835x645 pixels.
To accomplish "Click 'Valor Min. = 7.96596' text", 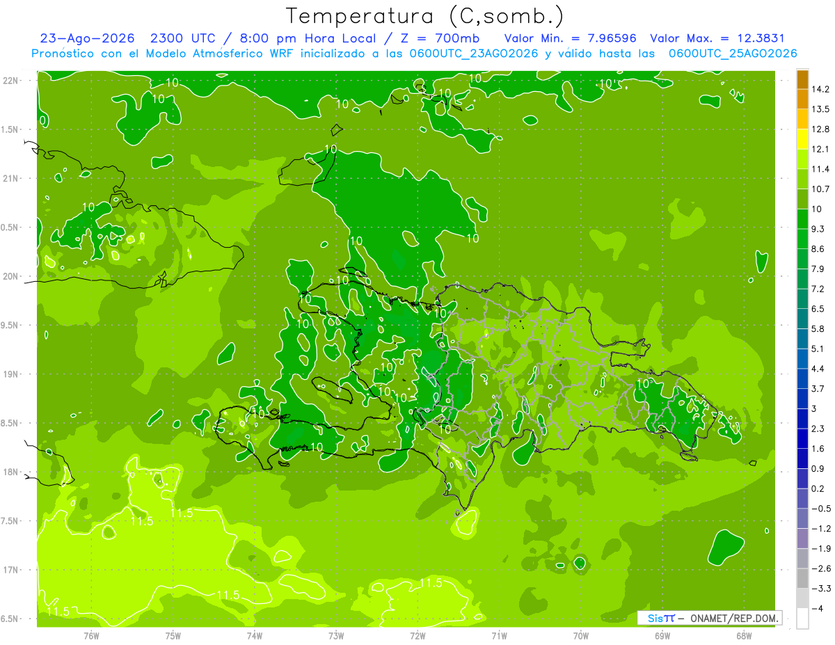I will [x=570, y=38].
